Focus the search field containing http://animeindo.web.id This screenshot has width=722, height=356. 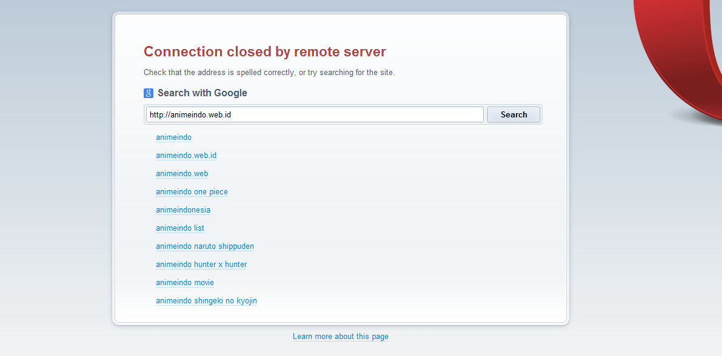pos(315,114)
